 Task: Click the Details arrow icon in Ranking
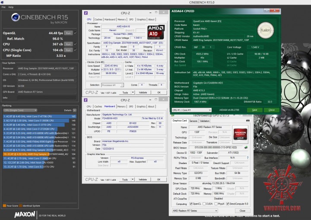(x=75, y=110)
